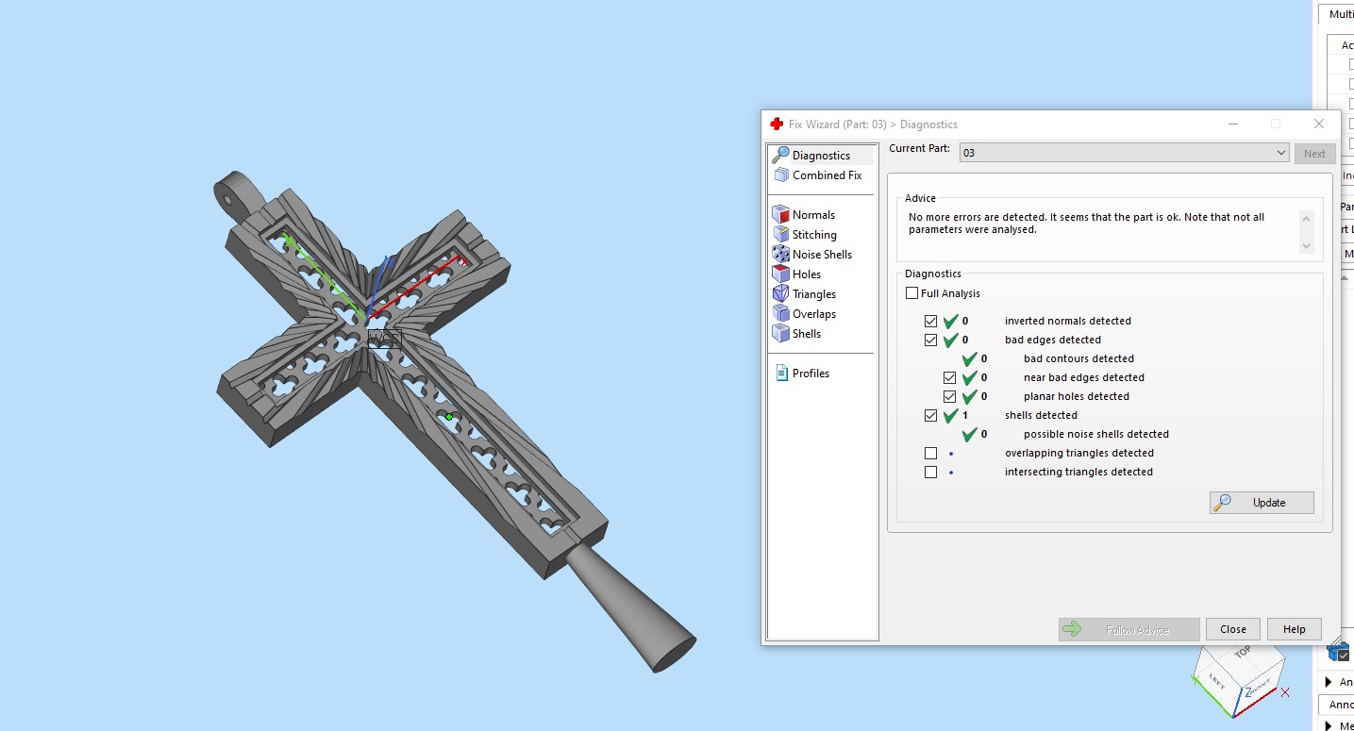This screenshot has height=731, width=1354.
Task: Minimize the Fix Wizard dialog
Action: tap(1233, 125)
